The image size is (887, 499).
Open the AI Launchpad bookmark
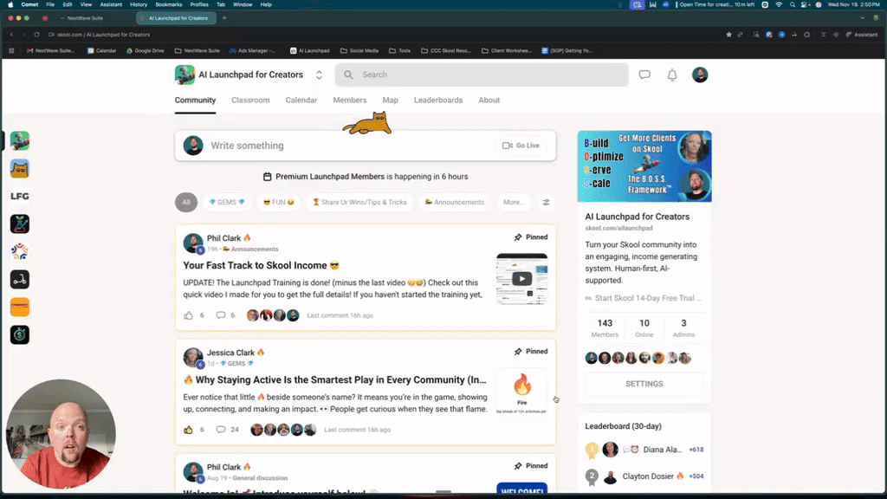click(309, 50)
